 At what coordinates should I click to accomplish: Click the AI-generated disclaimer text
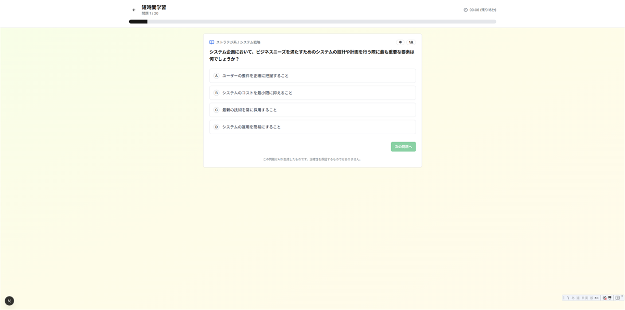click(x=312, y=159)
